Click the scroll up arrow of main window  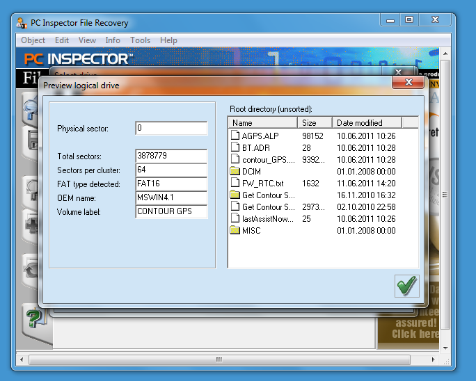(445, 54)
